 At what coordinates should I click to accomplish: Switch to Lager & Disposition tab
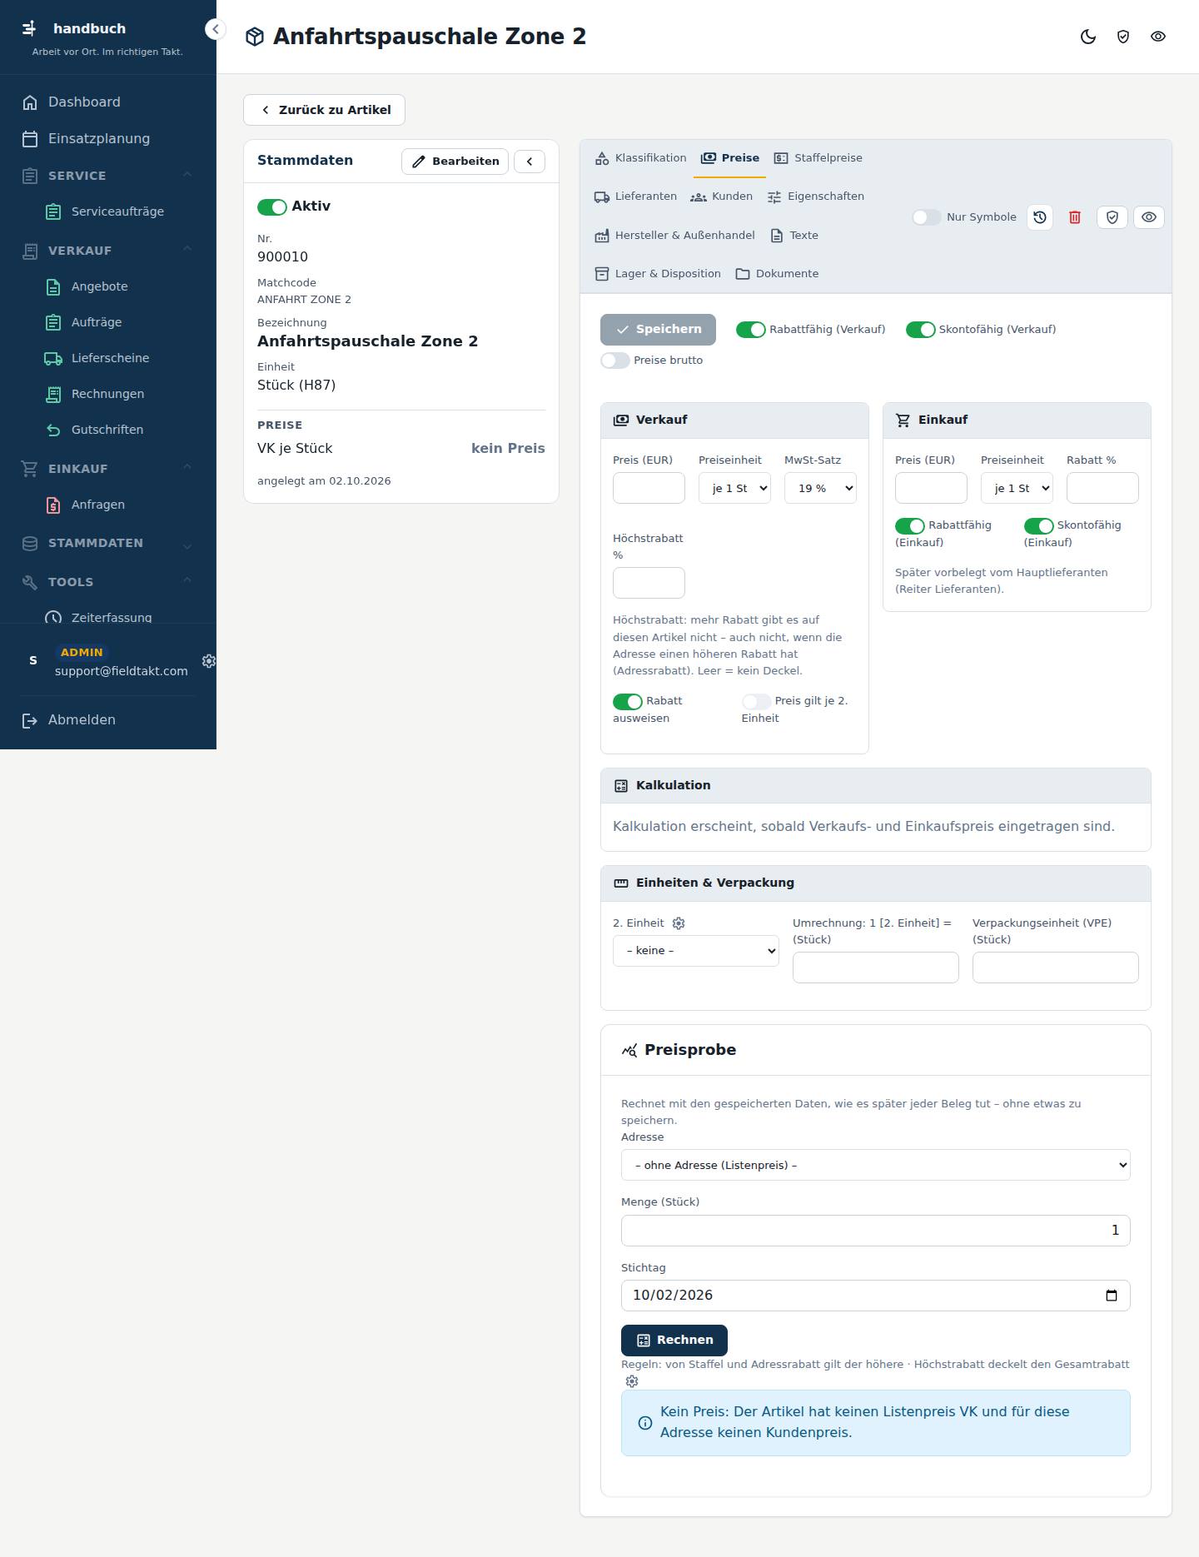(x=658, y=274)
